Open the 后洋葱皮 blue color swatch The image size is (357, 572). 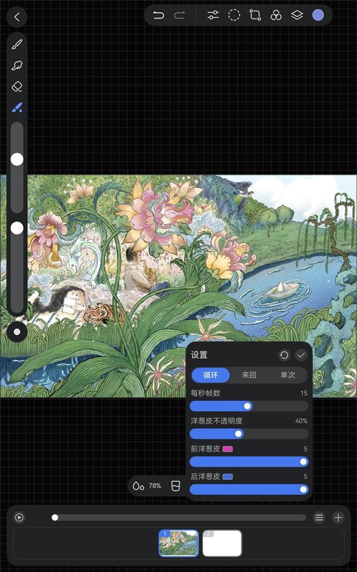pos(227,477)
